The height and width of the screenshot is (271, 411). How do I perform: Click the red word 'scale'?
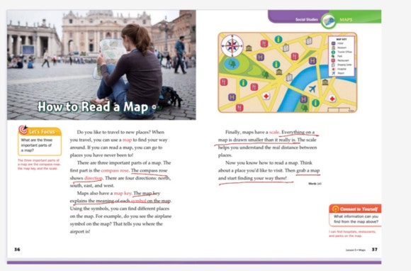pos(274,132)
